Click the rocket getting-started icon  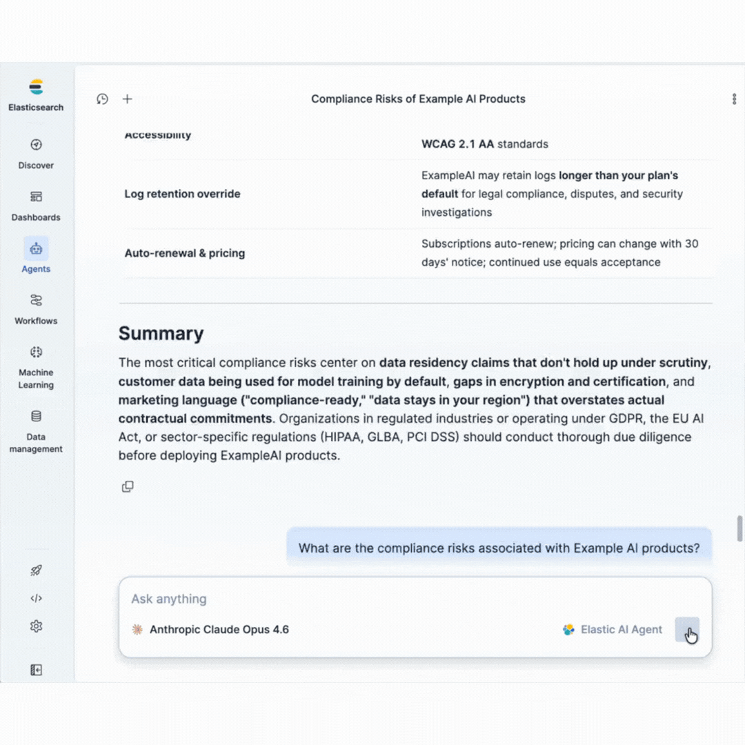point(36,570)
